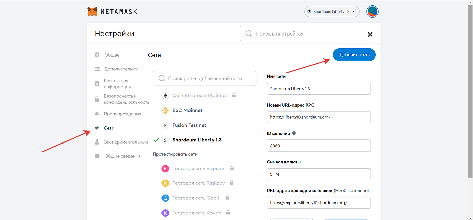Click lock icon next to Goerli
This screenshot has width=473, height=220.
(x=227, y=198)
